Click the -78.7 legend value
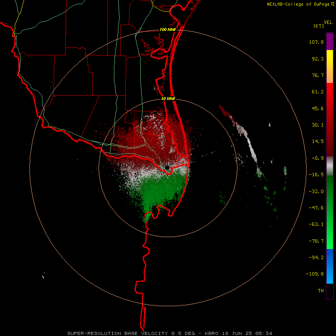Screen dimensions: 336x336 click(316, 241)
